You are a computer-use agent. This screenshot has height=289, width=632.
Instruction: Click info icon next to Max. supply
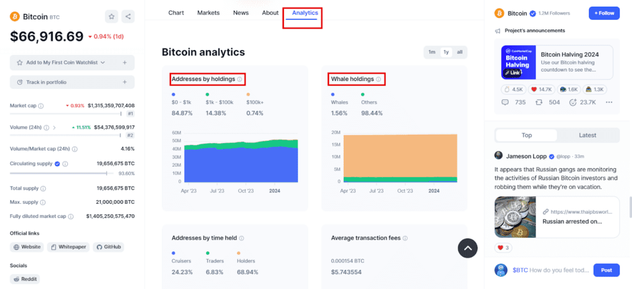coord(43,202)
